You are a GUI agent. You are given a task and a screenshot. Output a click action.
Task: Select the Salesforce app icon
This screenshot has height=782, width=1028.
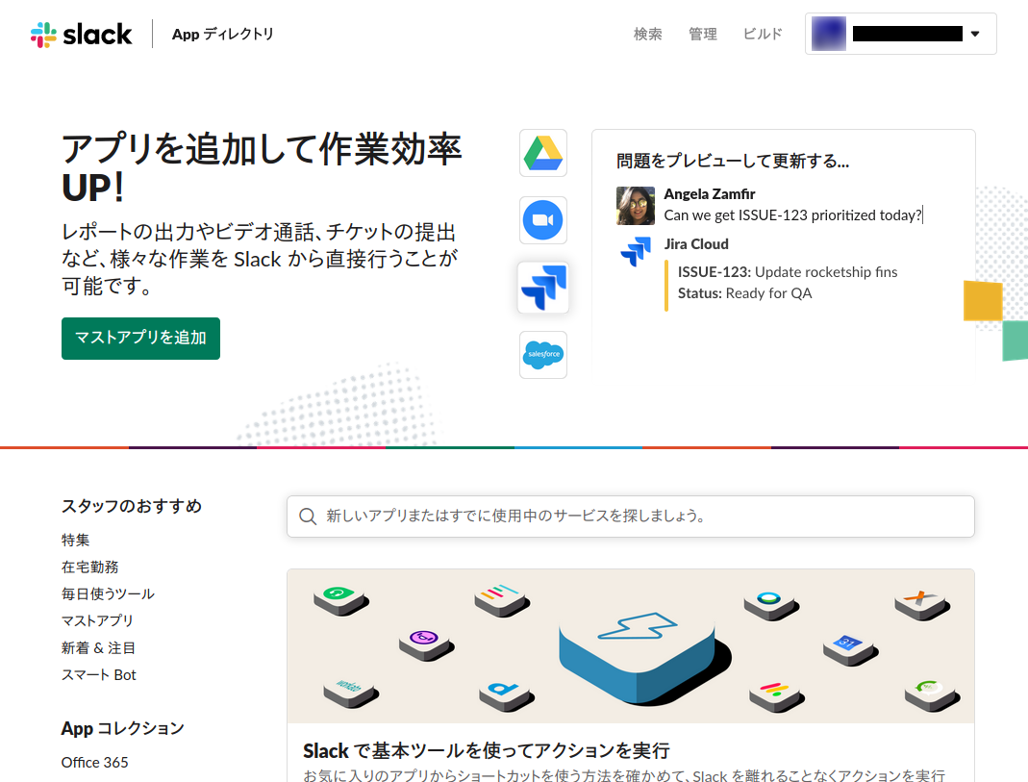(x=542, y=355)
